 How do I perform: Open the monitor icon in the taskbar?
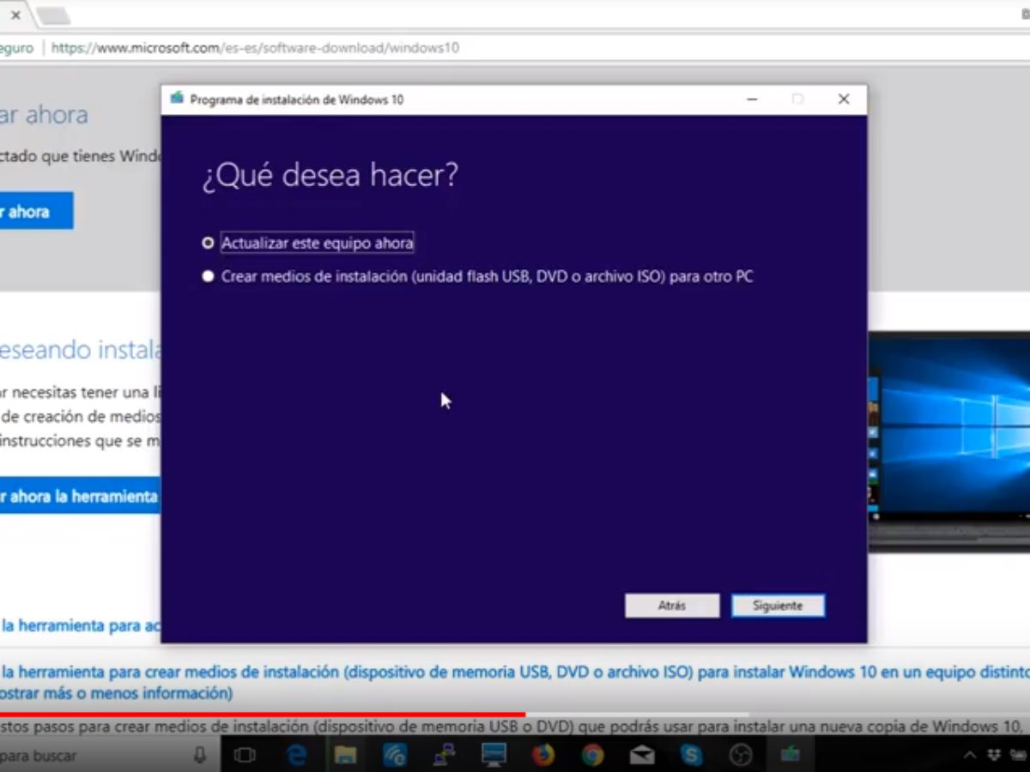494,756
